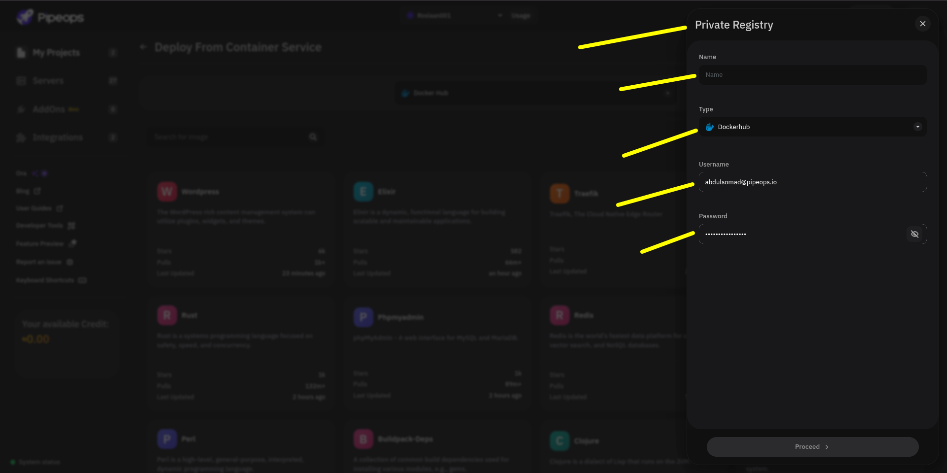Screen dimensions: 947x473
Task: Select the Elixir image card icon
Action: (364, 192)
